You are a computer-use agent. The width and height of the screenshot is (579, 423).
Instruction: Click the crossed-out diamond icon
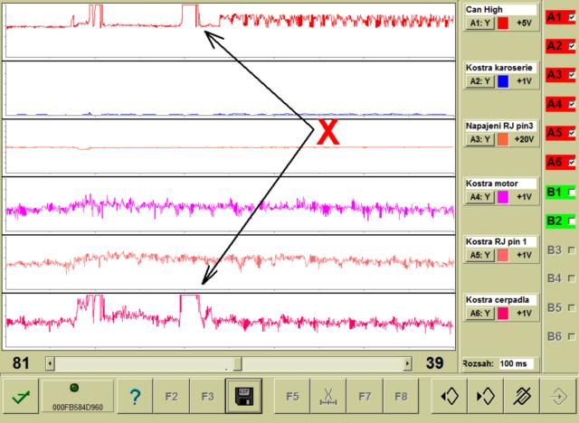[x=522, y=397]
